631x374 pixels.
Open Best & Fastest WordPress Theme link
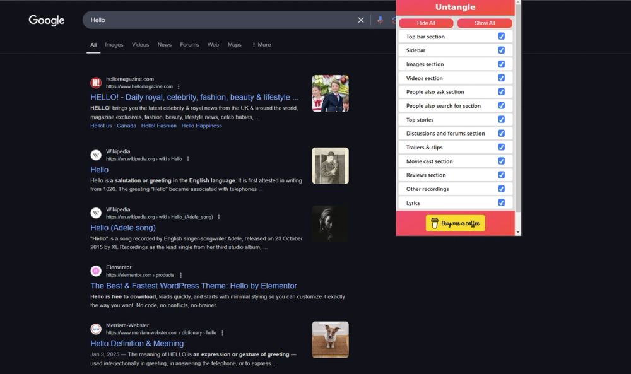click(194, 286)
